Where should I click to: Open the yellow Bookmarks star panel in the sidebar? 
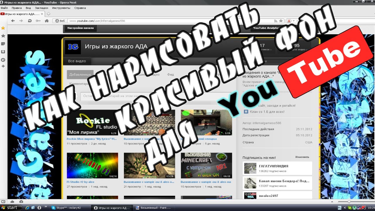click(3, 28)
